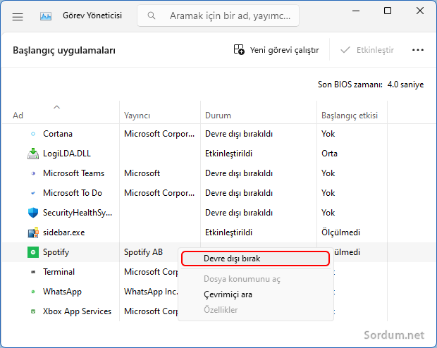Screen dimensions: 437x348
Task: Select the WhatsApp row name
Action: [x=62, y=292]
